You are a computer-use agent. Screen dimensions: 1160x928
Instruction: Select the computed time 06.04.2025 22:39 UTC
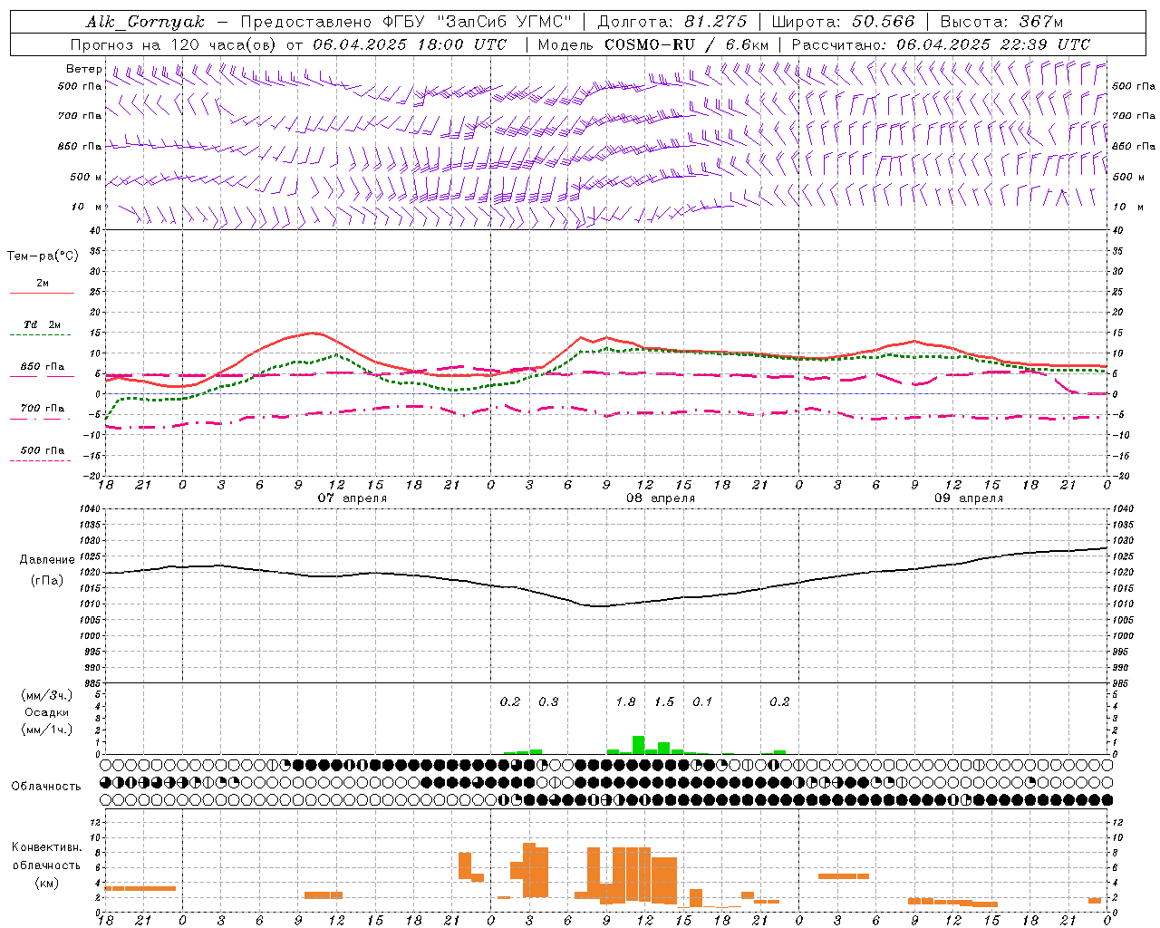pos(993,44)
